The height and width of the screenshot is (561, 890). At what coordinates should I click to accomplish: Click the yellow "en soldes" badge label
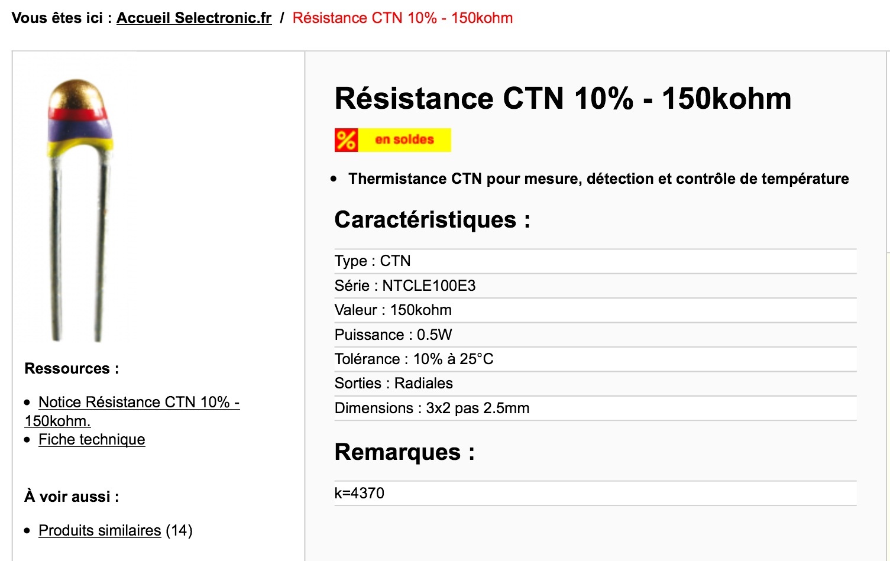click(404, 140)
